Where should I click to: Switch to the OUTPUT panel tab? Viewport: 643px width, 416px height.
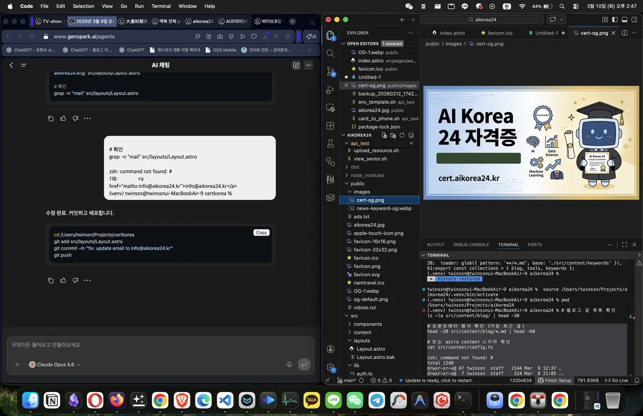click(x=436, y=245)
